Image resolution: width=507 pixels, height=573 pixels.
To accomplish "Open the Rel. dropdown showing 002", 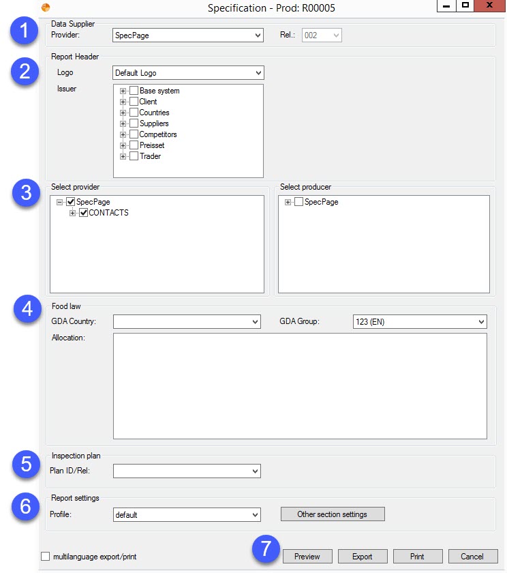I will 322,35.
